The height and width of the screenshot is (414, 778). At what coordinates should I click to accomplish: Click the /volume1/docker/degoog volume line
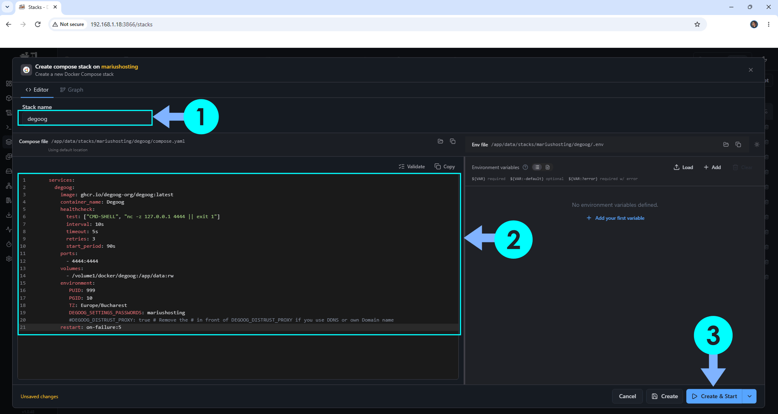pyautogui.click(x=120, y=276)
